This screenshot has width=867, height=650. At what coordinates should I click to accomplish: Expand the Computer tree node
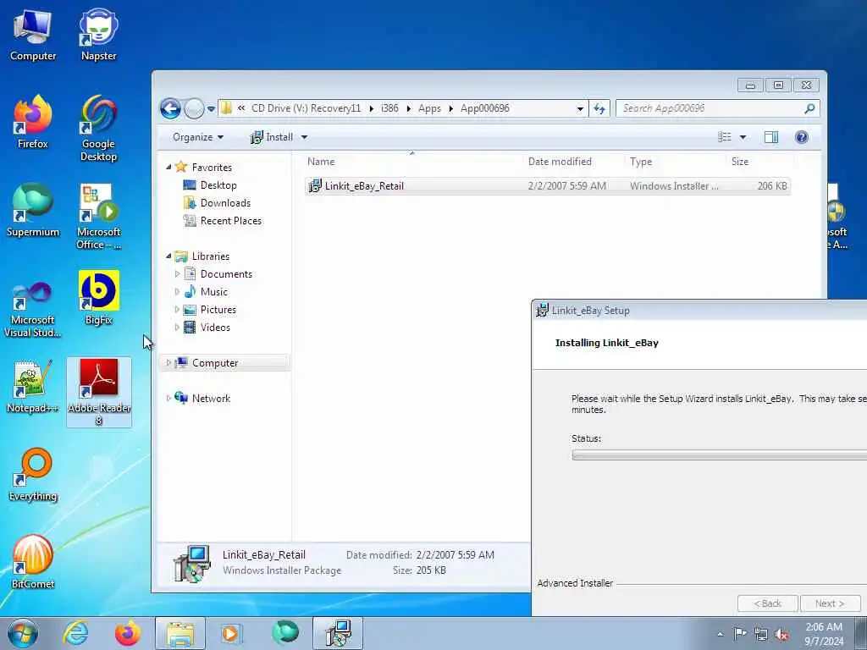click(168, 363)
